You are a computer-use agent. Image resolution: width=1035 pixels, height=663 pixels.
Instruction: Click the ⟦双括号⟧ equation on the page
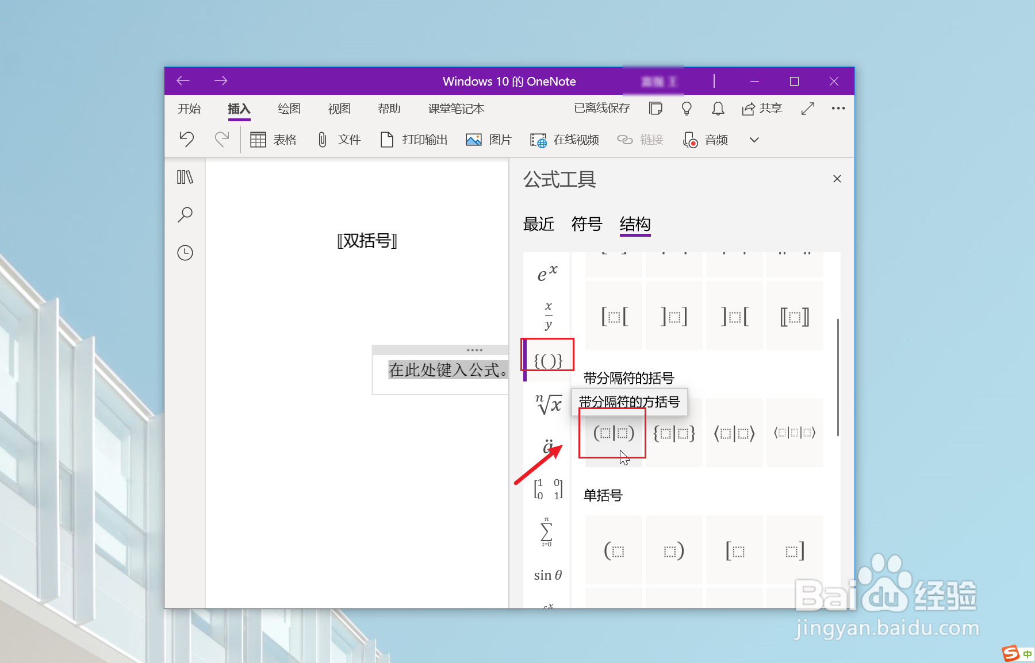[x=367, y=241]
